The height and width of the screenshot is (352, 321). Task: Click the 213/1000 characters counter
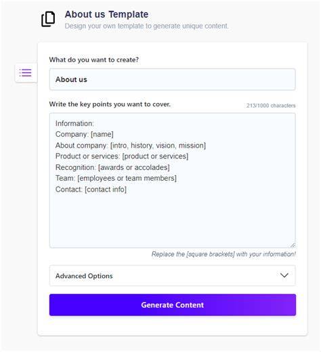point(271,106)
